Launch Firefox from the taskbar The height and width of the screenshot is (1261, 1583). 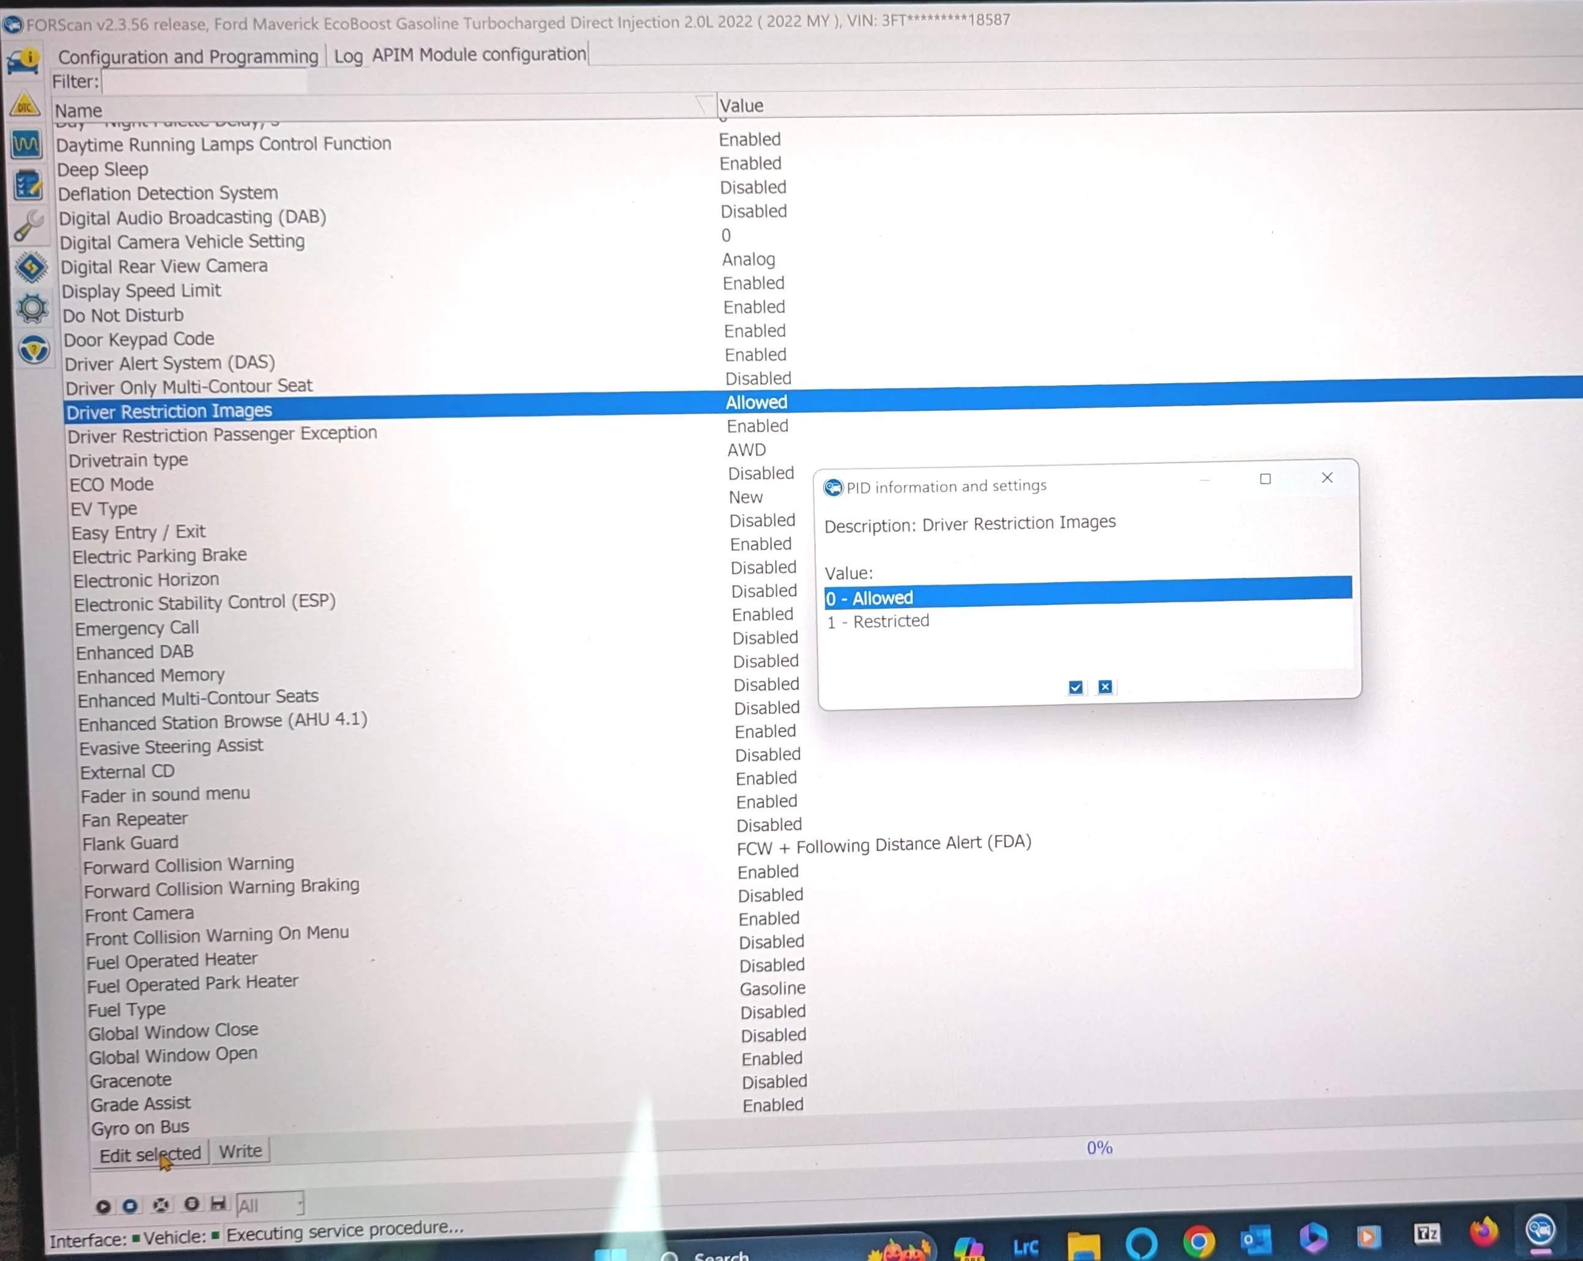pos(1483,1232)
